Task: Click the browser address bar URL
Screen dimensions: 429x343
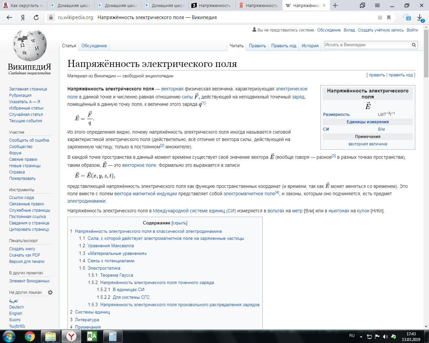Action: [75, 17]
